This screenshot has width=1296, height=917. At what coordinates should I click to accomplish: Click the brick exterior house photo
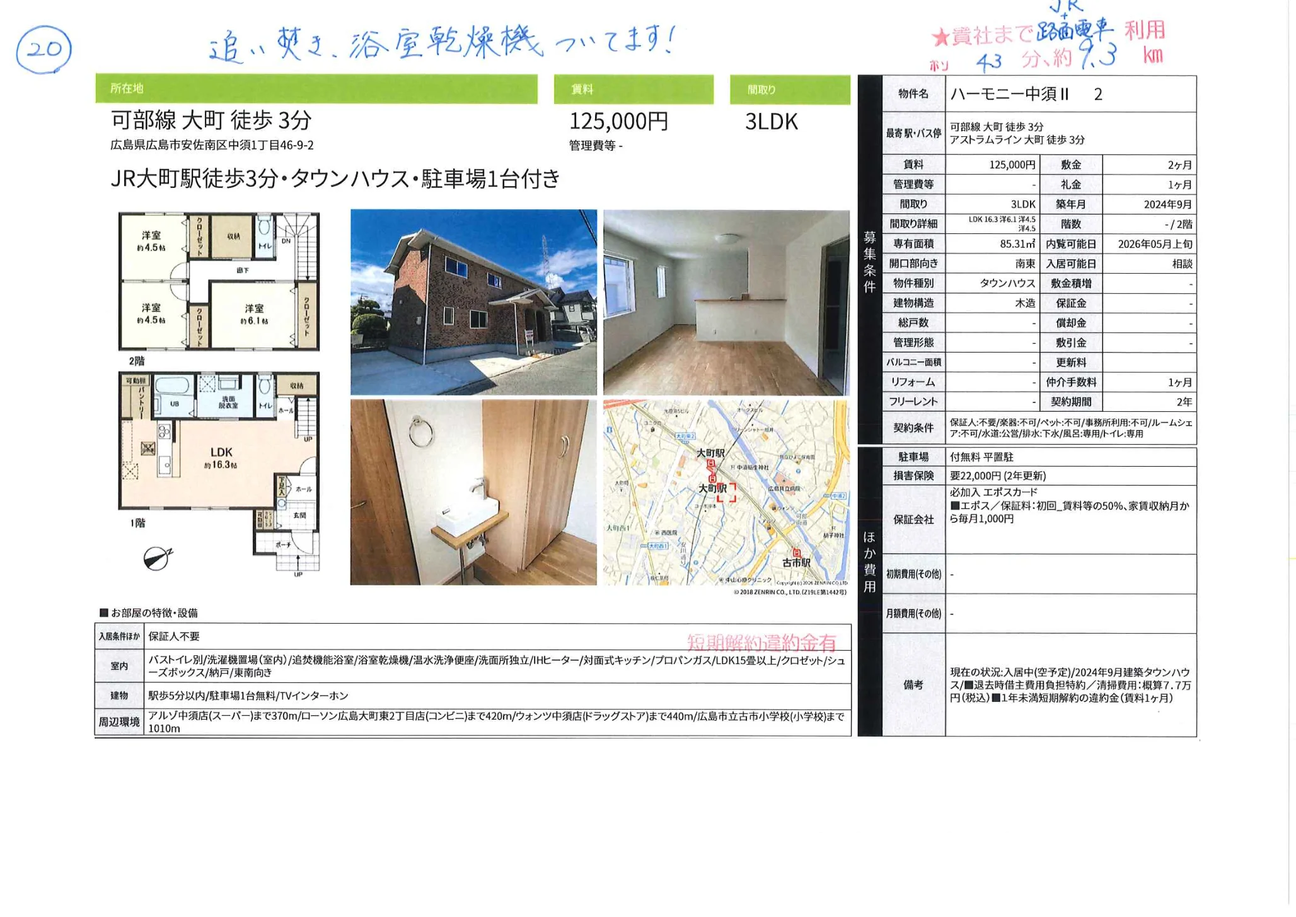(x=473, y=302)
